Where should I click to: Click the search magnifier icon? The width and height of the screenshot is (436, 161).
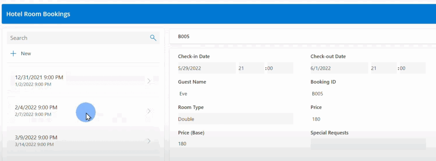[x=153, y=38]
